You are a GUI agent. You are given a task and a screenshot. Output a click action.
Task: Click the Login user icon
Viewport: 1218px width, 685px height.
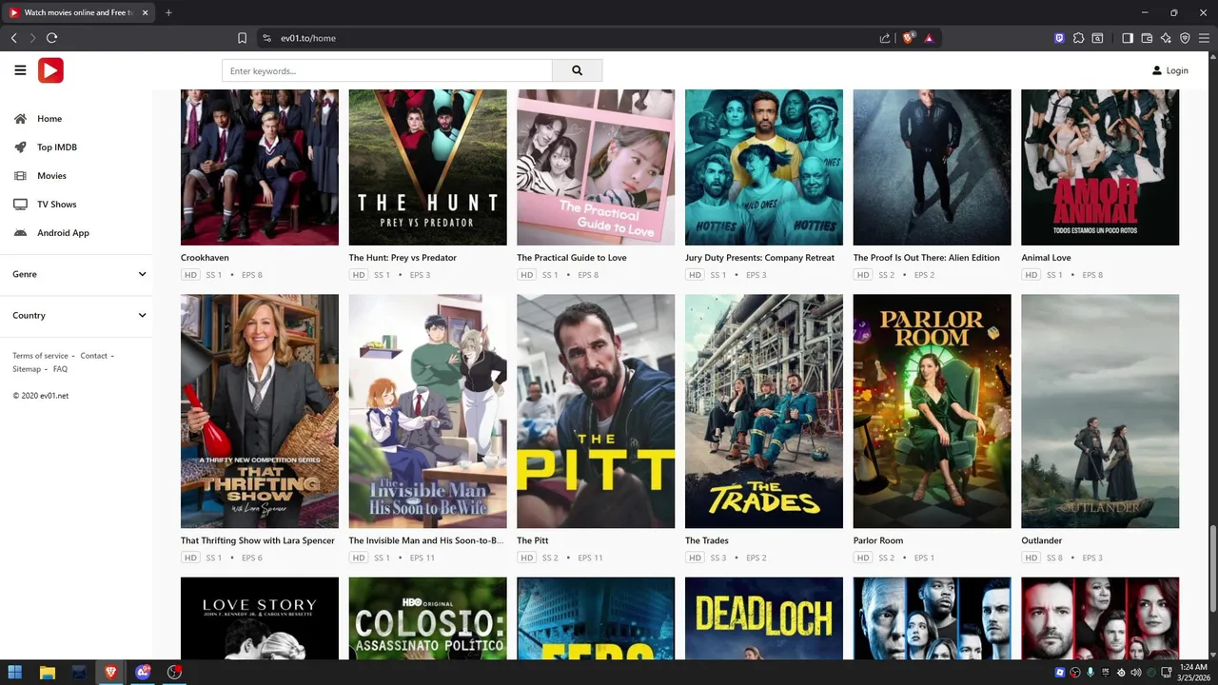[x=1157, y=70]
